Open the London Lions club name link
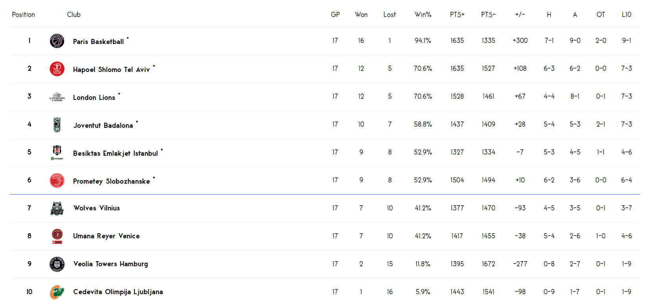Screen dimensions: 655x304 [94, 98]
